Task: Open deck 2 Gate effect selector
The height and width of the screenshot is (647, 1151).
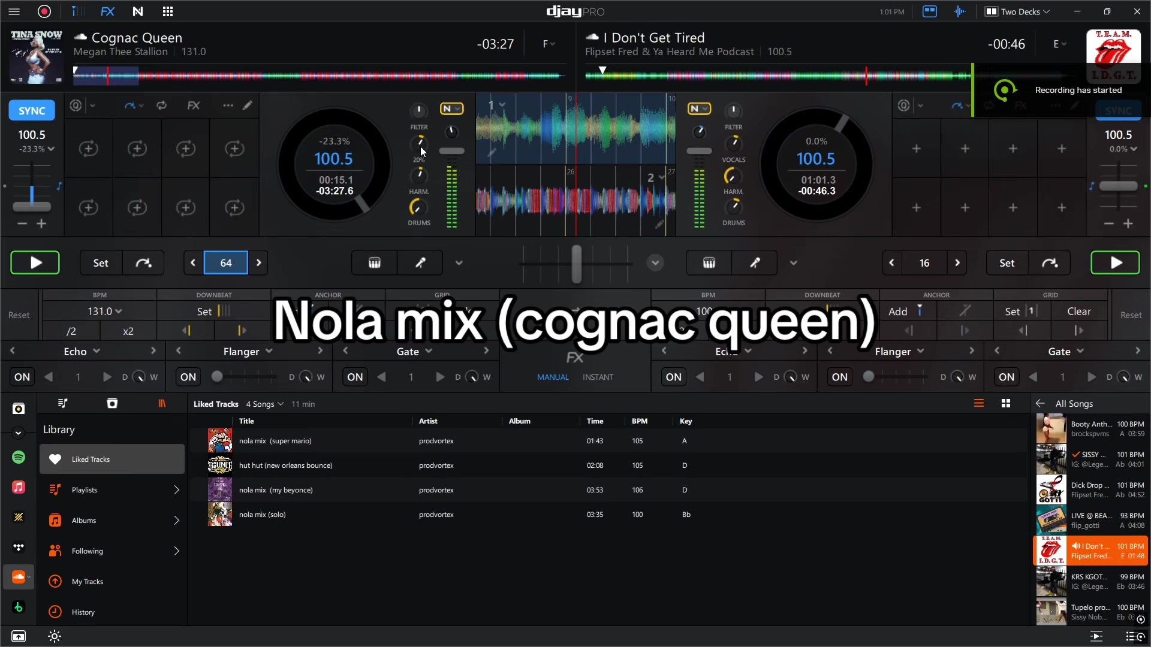Action: (x=1066, y=351)
